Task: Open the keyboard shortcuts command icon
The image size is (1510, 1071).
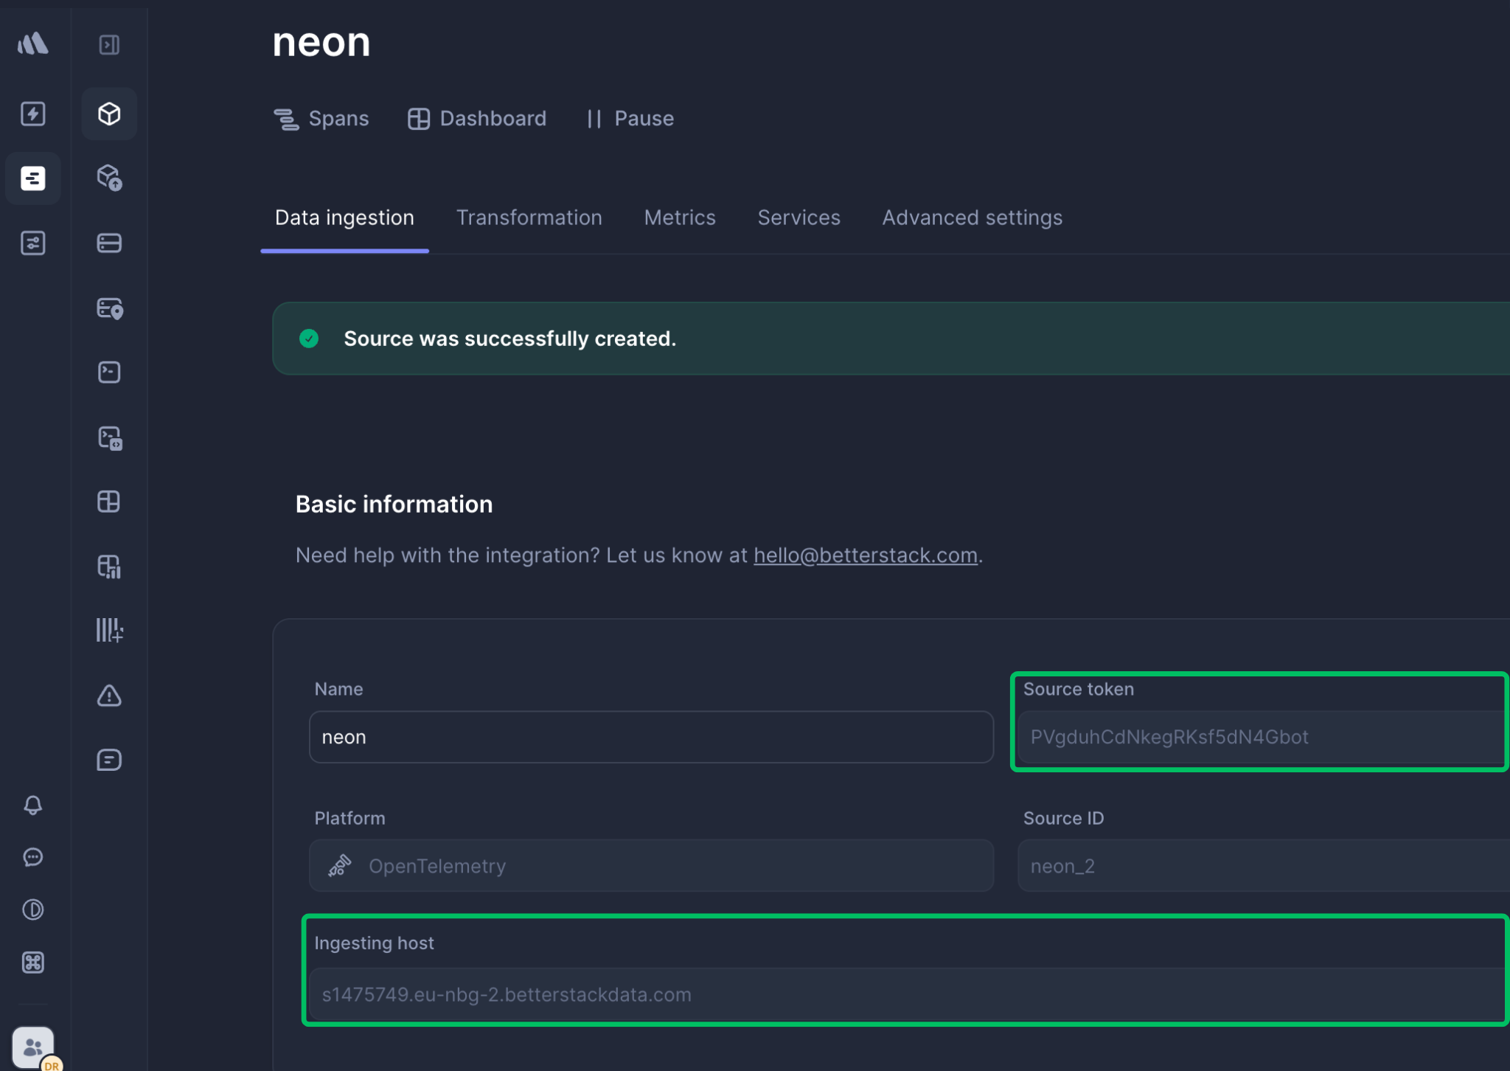Action: coord(32,963)
